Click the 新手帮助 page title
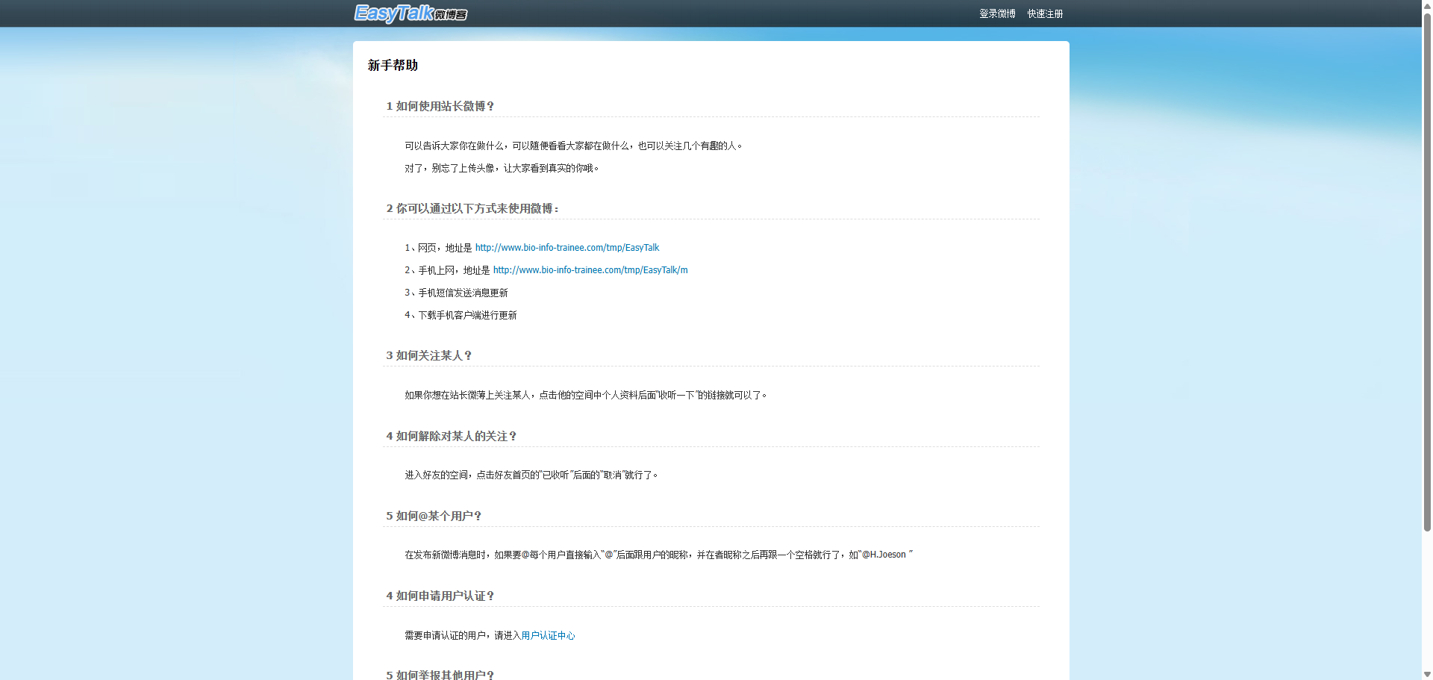The image size is (1433, 680). click(393, 66)
